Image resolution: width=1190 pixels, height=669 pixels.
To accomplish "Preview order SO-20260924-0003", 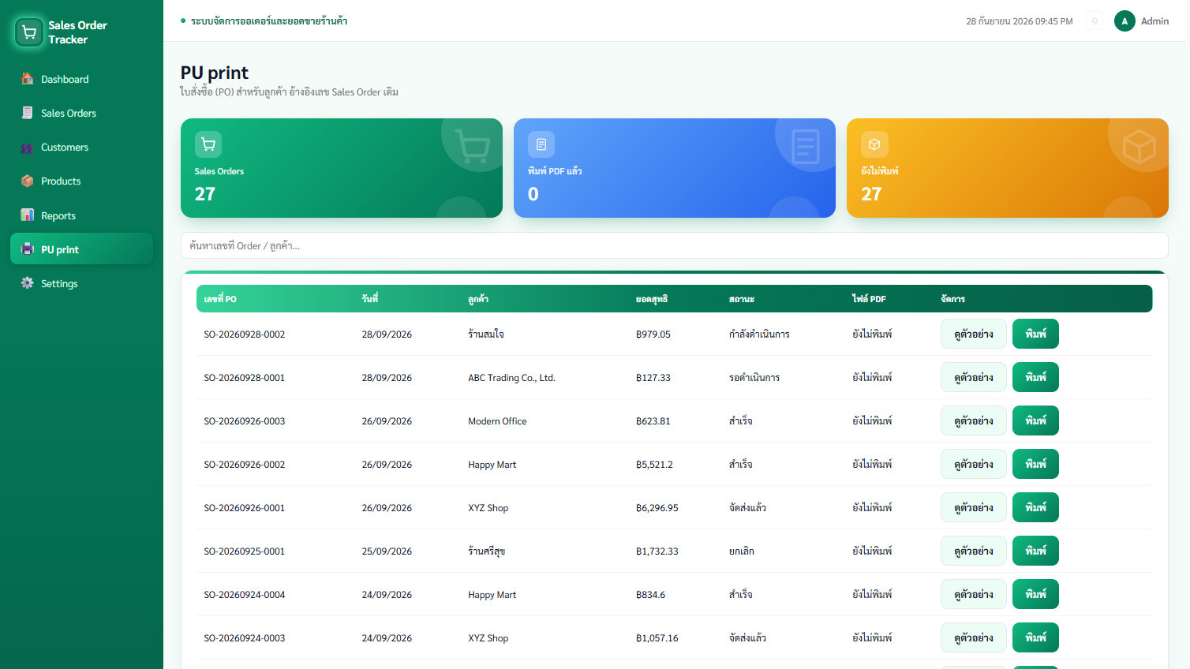I will coord(973,637).
